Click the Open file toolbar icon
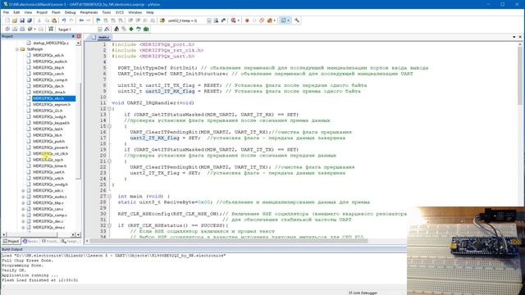Image resolution: width=525 pixels, height=295 pixels. 15,20
